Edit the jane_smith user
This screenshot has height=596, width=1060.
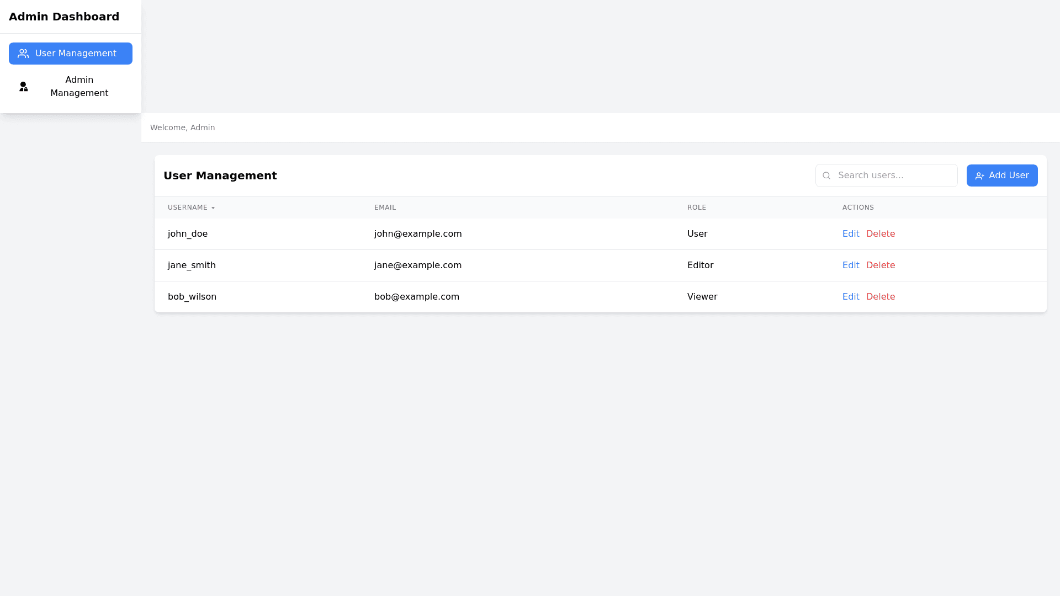click(x=850, y=265)
